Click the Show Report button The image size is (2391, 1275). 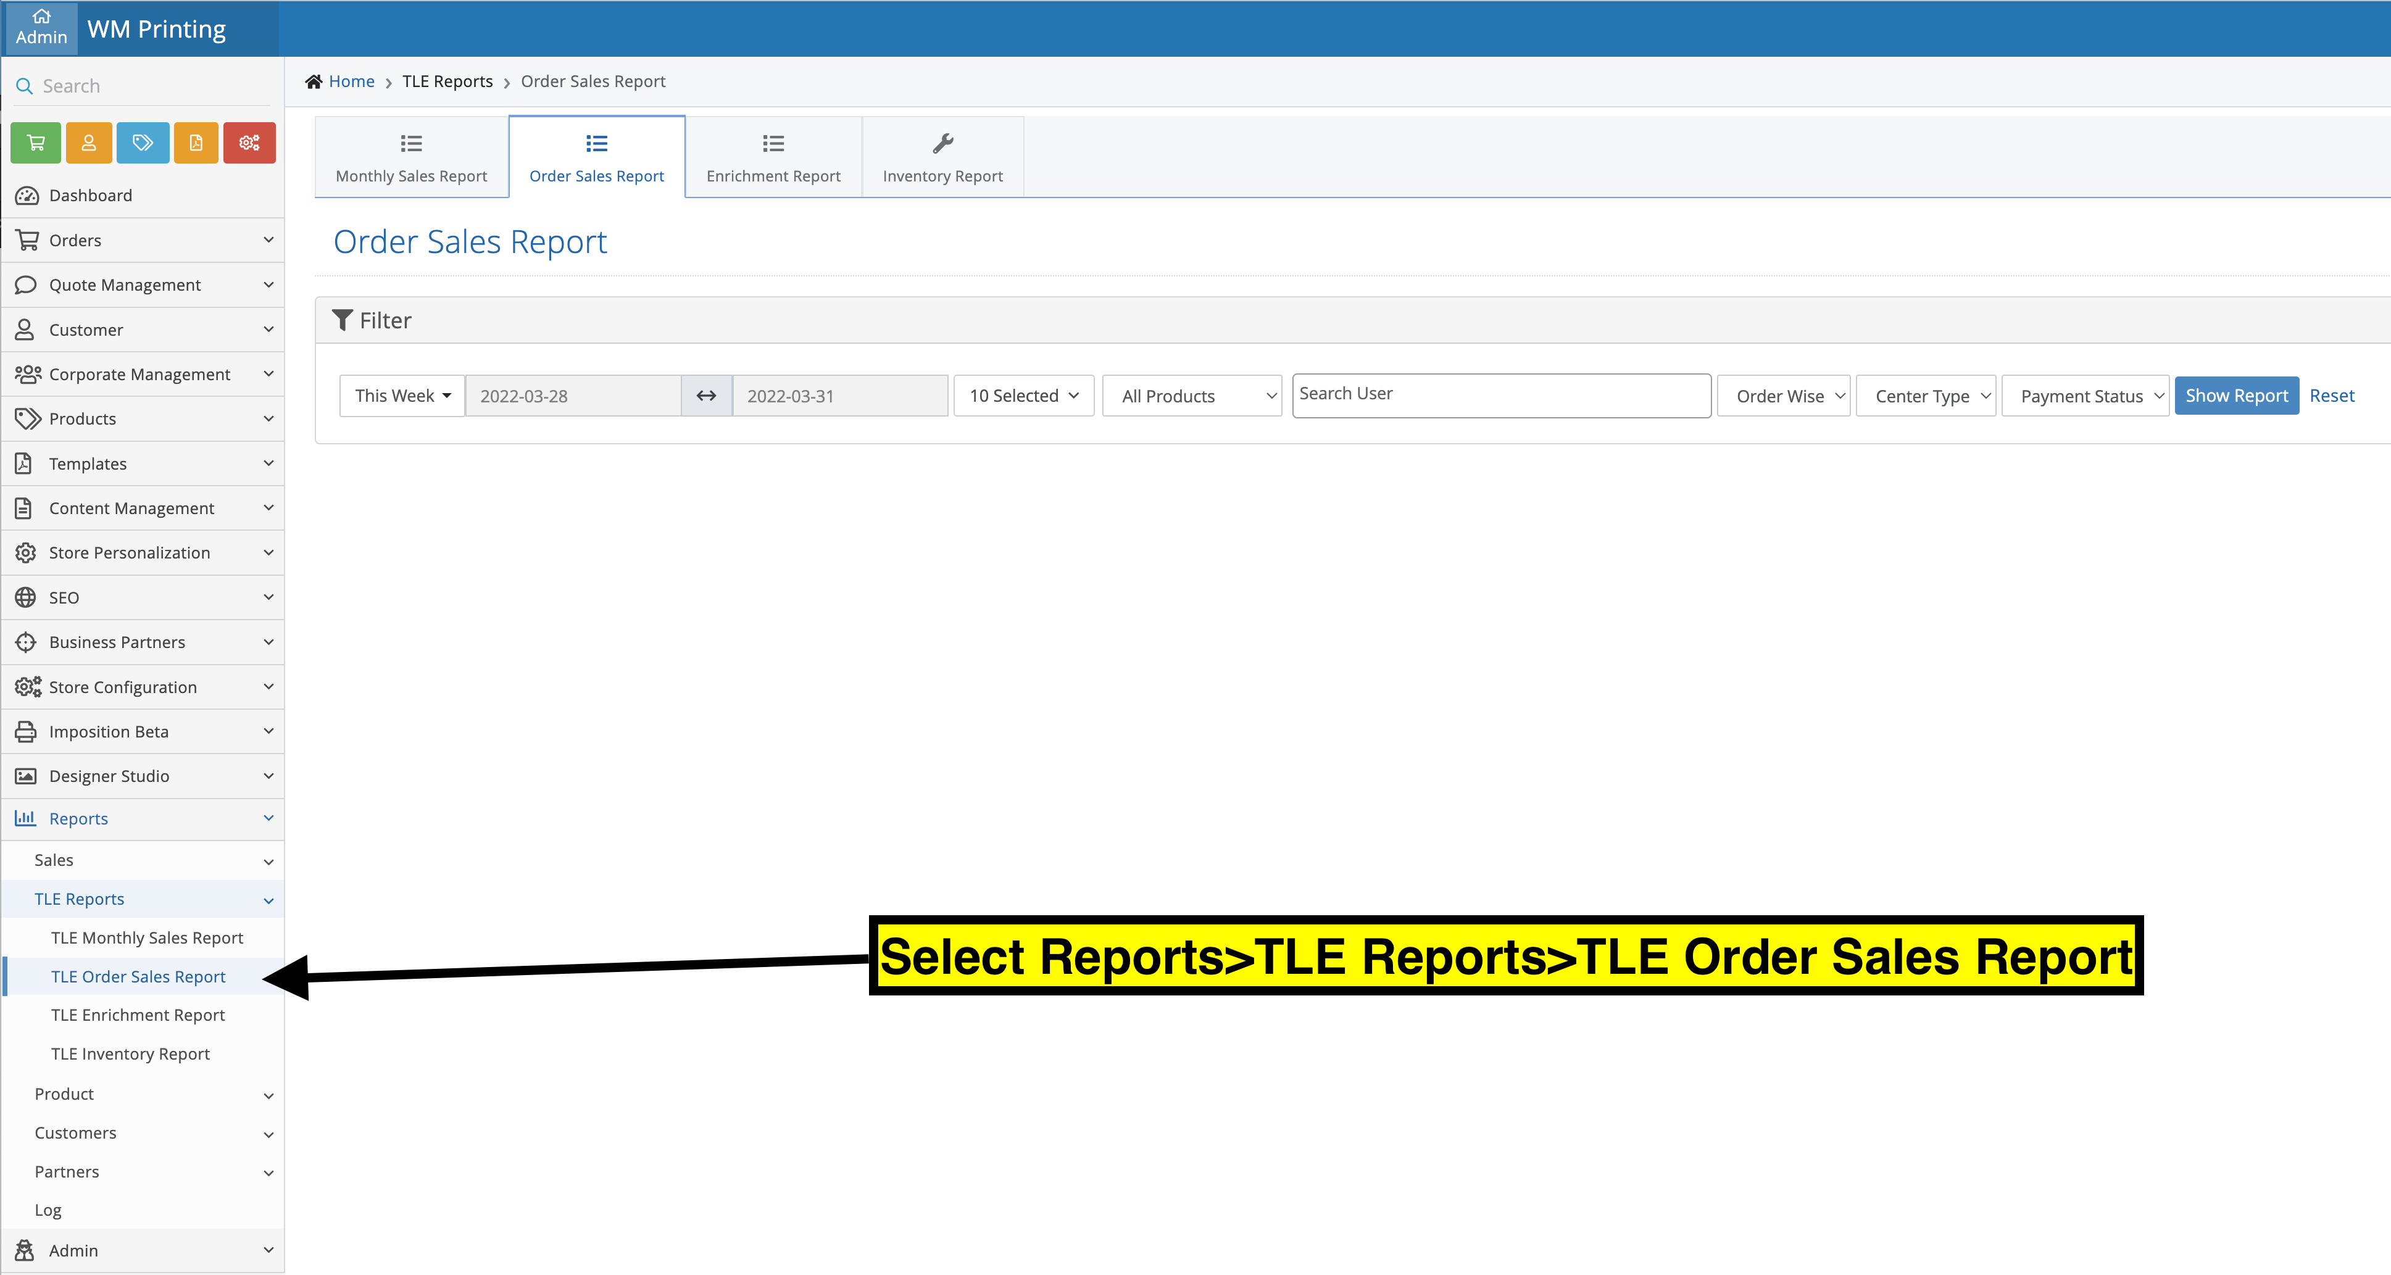tap(2236, 396)
